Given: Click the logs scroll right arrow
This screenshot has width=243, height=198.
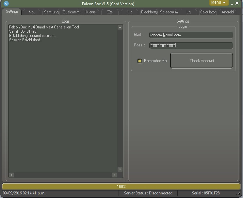Looking at the screenshot, I should point(114,175).
